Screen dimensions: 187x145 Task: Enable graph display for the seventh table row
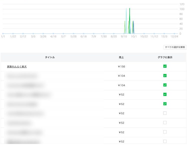165,122
